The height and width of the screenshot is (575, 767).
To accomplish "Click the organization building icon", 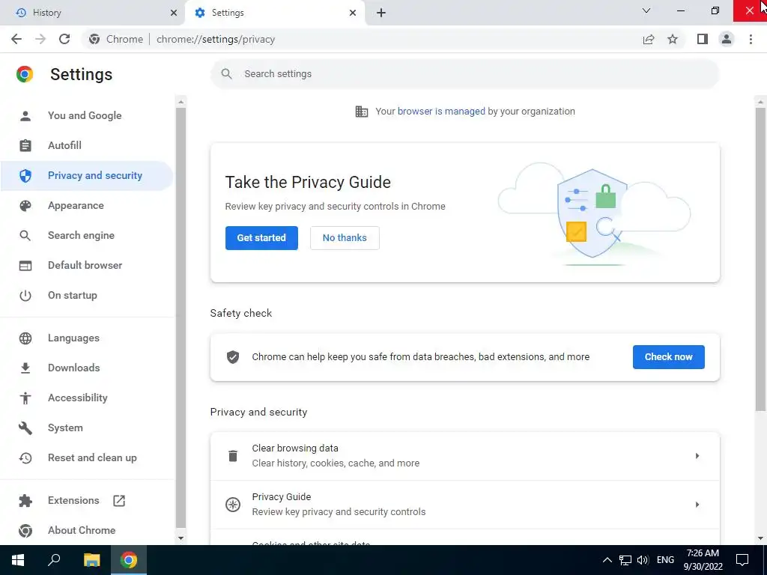I will click(x=362, y=112).
